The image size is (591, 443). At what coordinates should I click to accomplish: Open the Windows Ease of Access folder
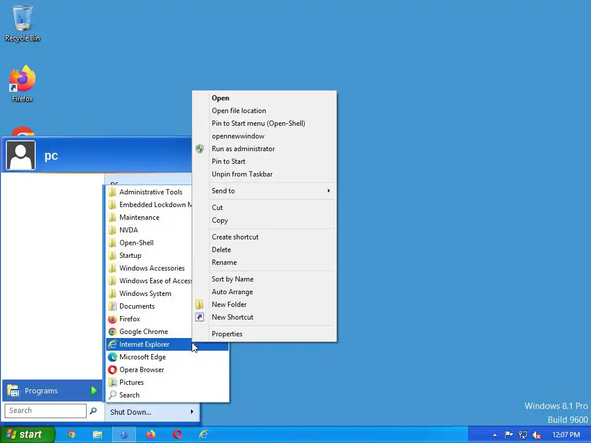click(x=149, y=281)
